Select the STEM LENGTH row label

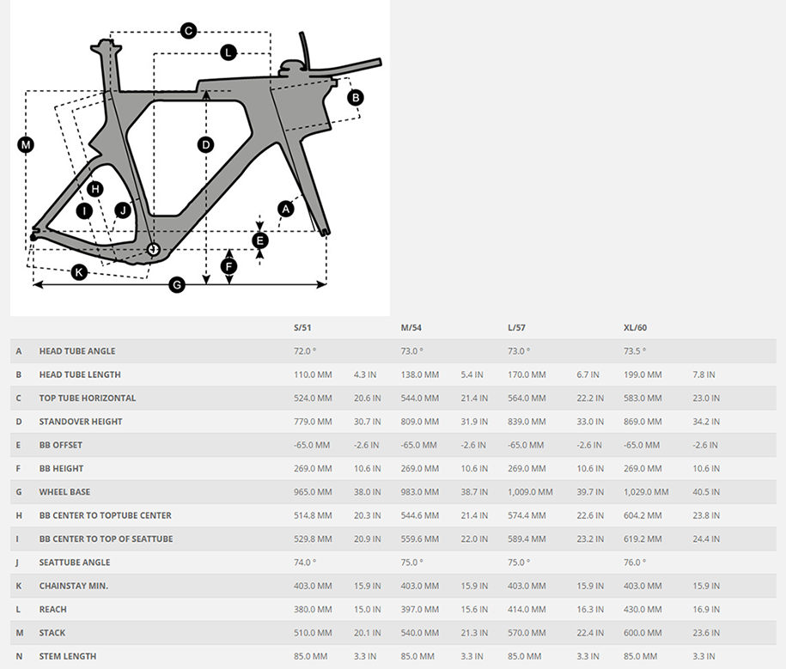(68, 656)
